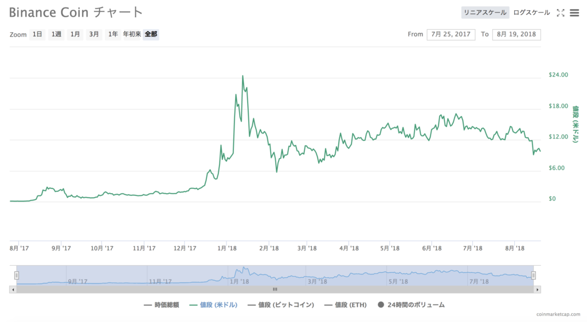The height and width of the screenshot is (322, 587).
Task: Toggle 値段 (米ドル) series in legend
Action: [213, 305]
